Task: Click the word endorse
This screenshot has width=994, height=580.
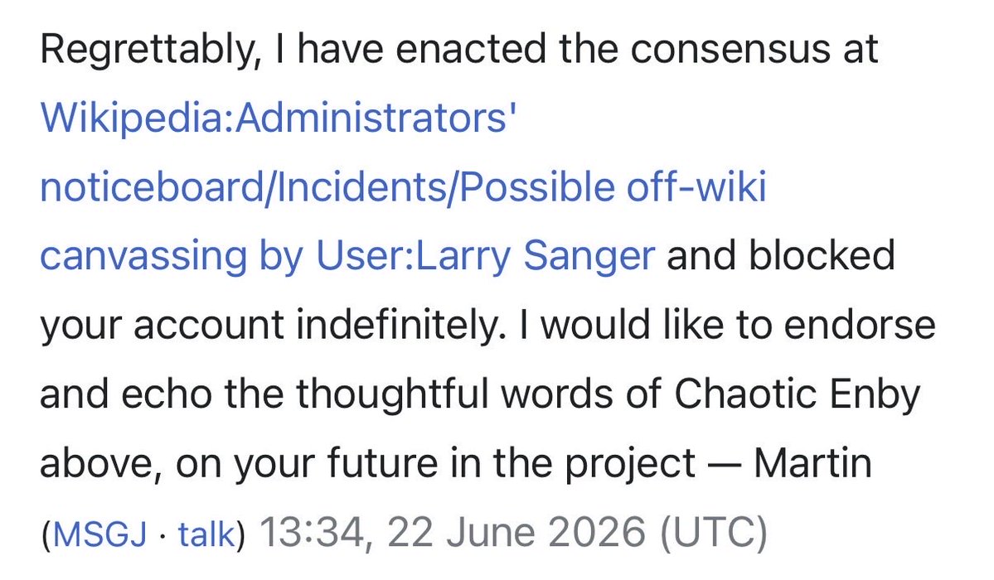Action: [x=859, y=325]
